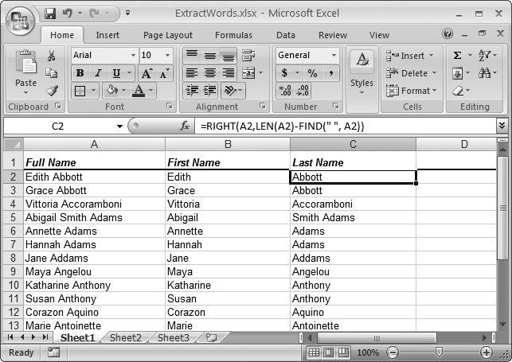This screenshot has width=512, height=362.
Task: Toggle Bold formatting
Action: [x=80, y=73]
